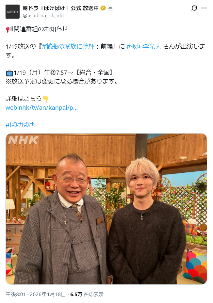Click the post text 関連番組のお知らせ
This screenshot has height=303, width=213.
point(41,29)
